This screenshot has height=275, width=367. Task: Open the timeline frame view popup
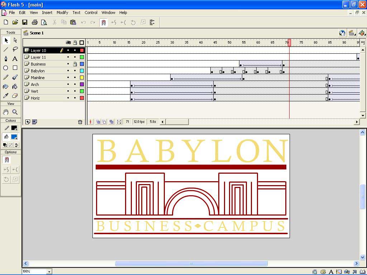pos(363,42)
